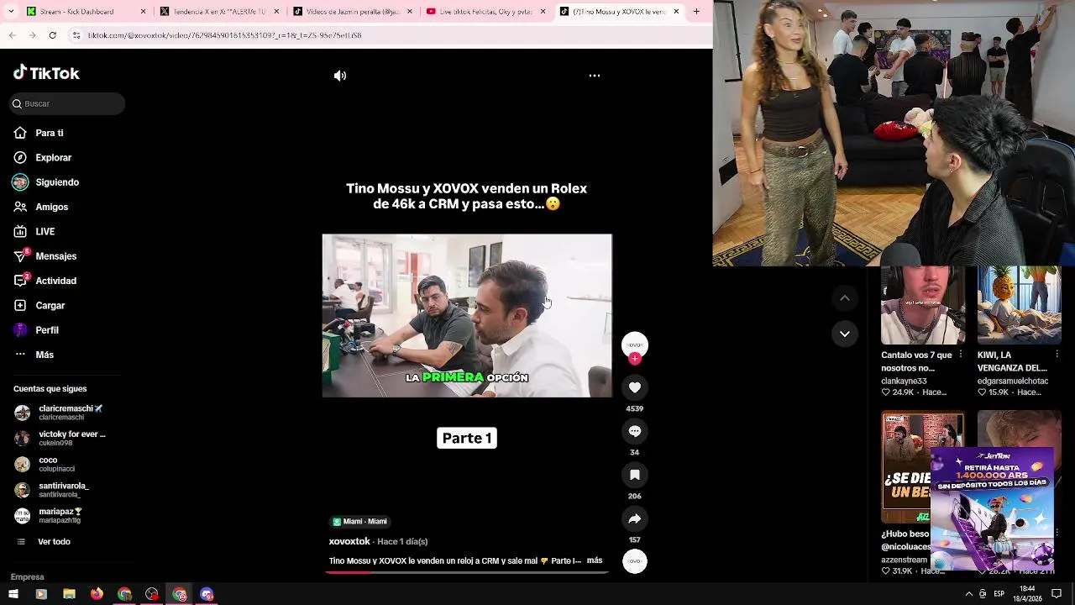Open options for 'KIWI, LA VENGANZA' card
This screenshot has height=605, width=1075.
point(1057,355)
